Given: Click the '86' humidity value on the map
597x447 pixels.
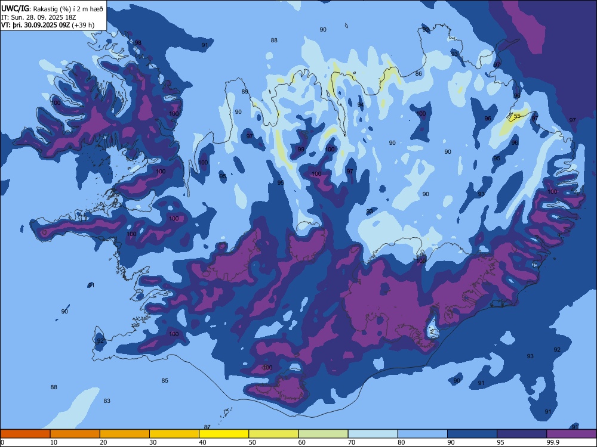Looking at the screenshot, I should point(418,74).
